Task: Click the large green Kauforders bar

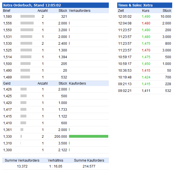Action: tap(88, 136)
